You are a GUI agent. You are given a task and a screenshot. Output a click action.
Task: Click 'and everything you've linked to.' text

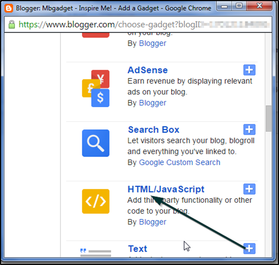coord(182,151)
